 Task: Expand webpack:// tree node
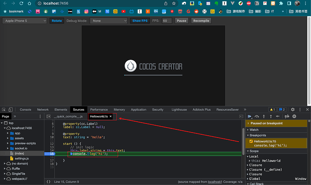tap(5, 179)
